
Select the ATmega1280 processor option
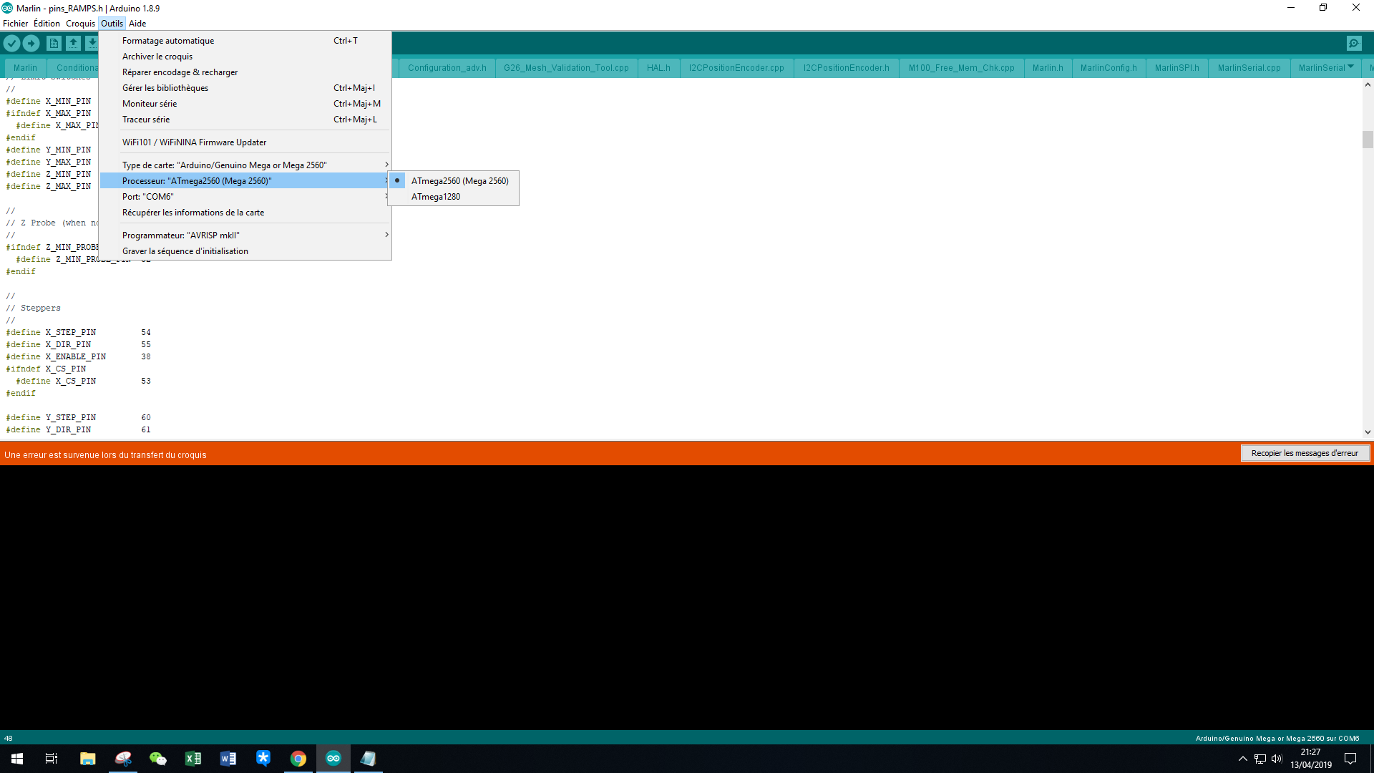click(436, 197)
